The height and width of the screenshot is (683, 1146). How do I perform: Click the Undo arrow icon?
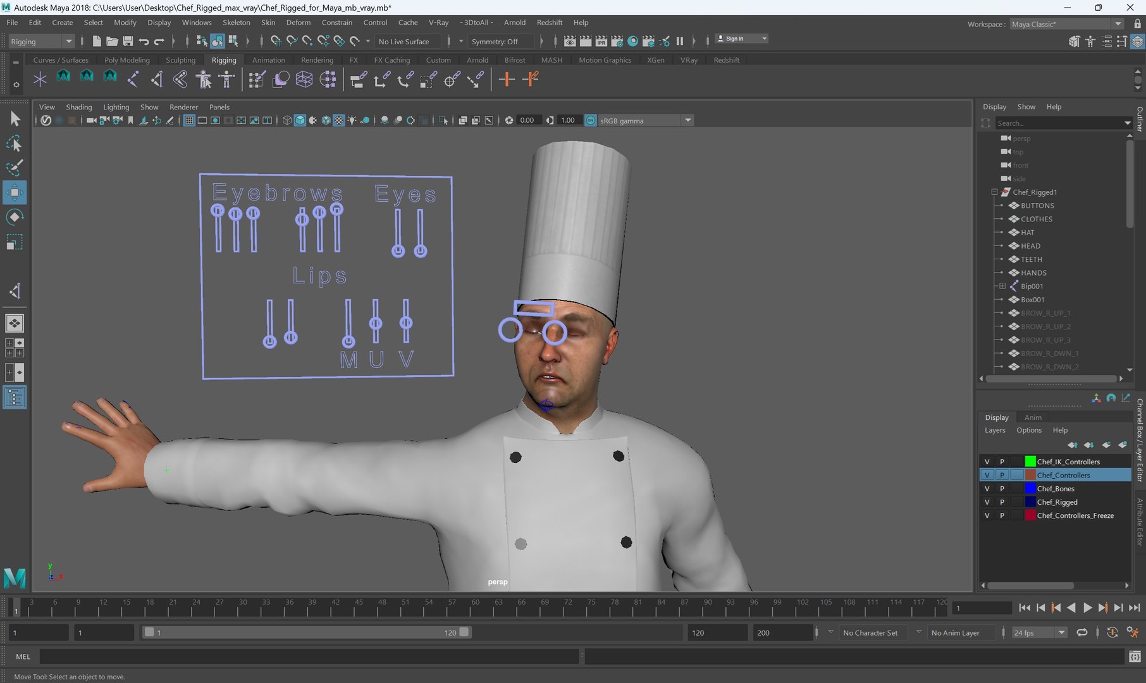click(144, 41)
